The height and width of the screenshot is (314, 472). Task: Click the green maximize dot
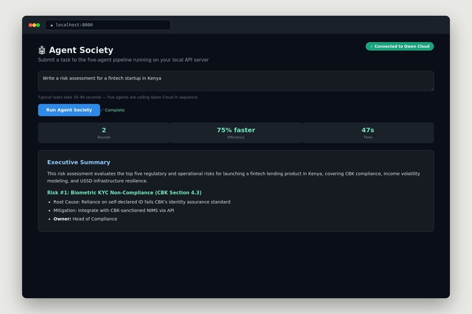[38, 25]
